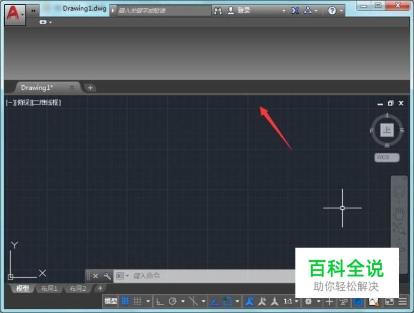
Task: Click the 上 face of the ViewCube
Action: 387,130
